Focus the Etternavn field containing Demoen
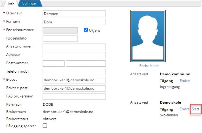The image size is (202, 133). [x=74, y=14]
